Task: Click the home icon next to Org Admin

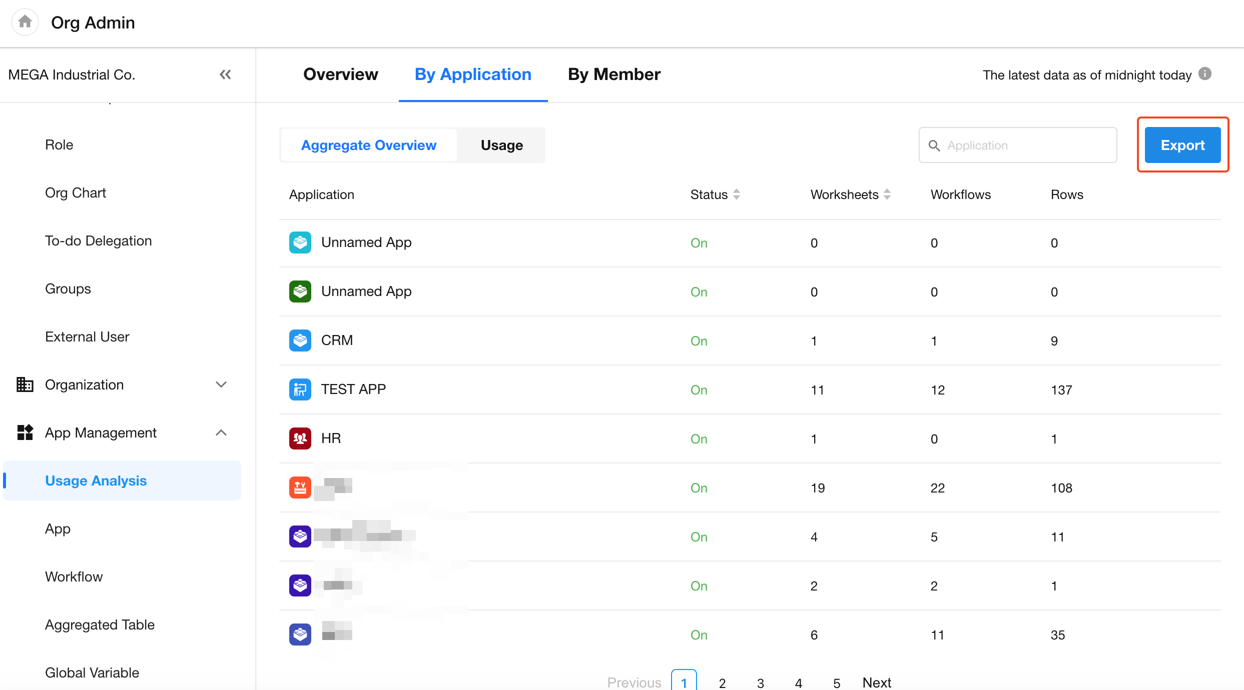Action: (25, 22)
